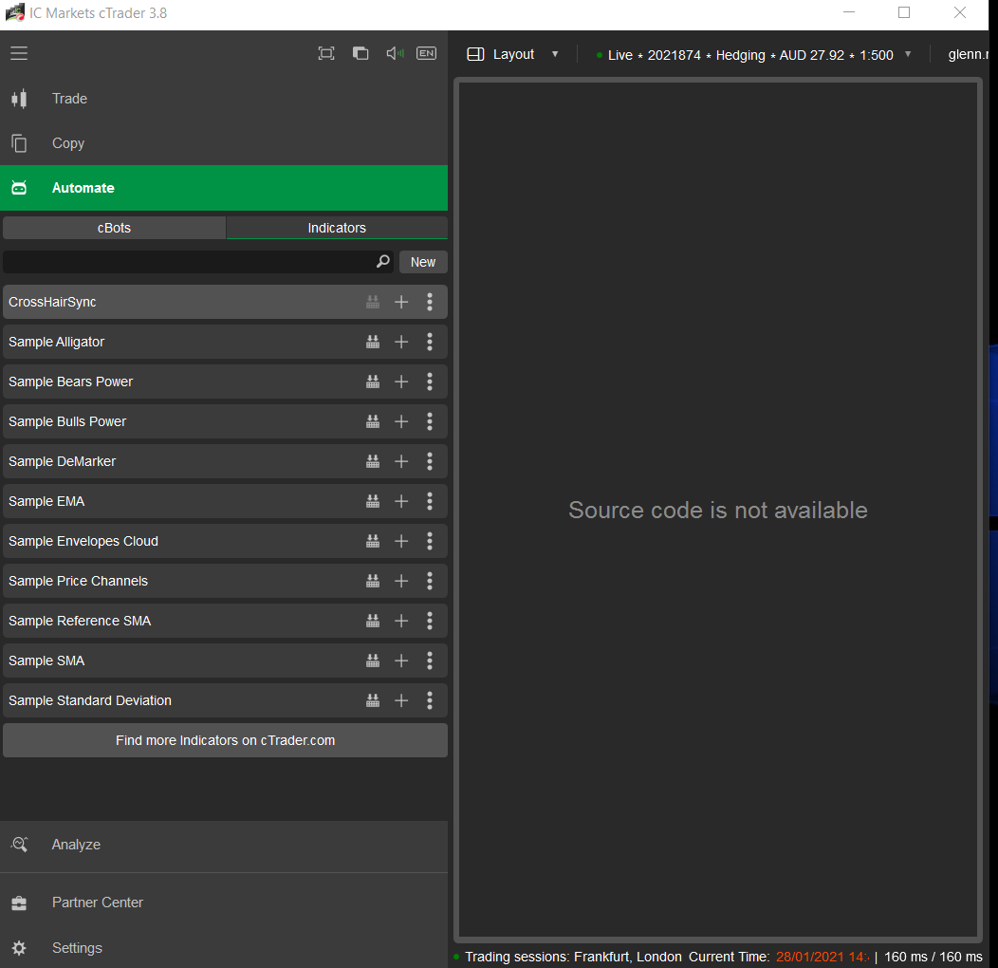
Task: Add an instance of Sample DeMarker
Action: 401,461
